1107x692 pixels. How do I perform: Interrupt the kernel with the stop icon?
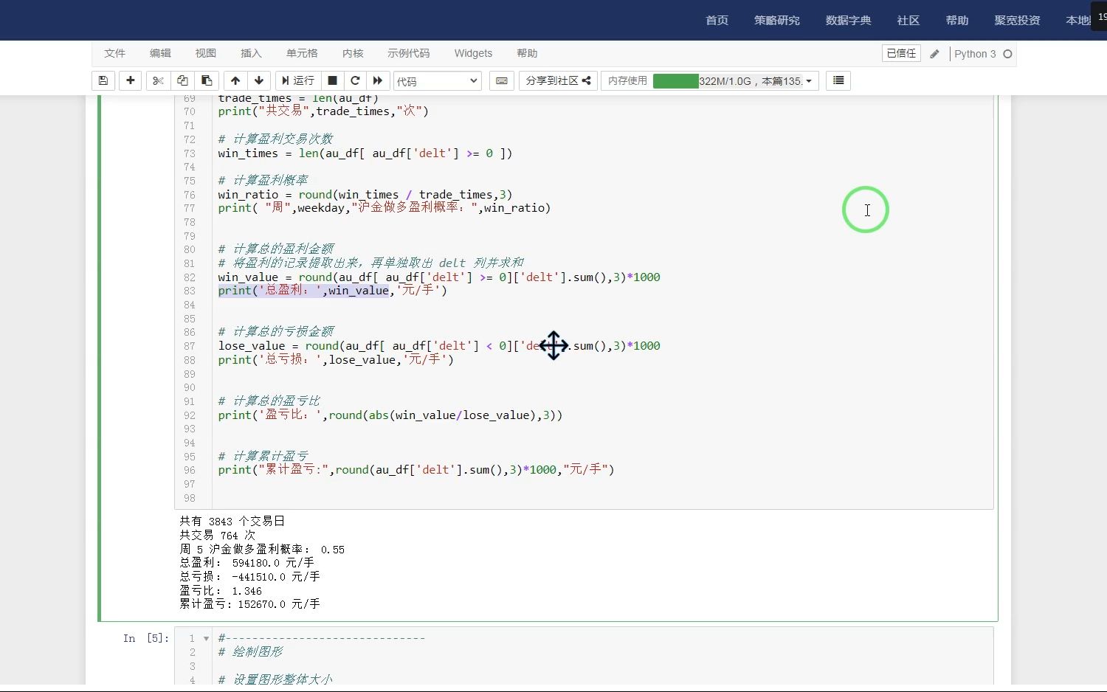pyautogui.click(x=332, y=80)
